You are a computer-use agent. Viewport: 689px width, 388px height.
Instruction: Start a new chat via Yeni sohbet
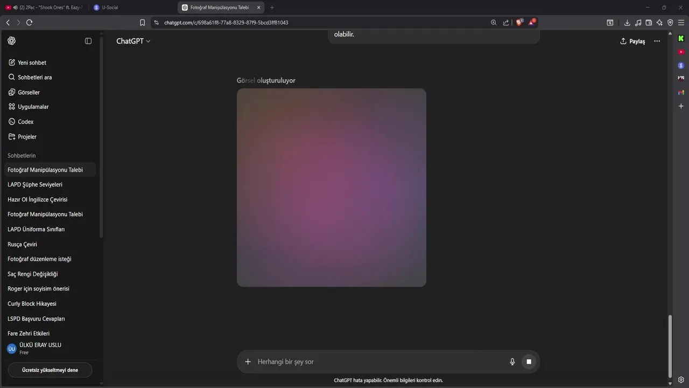(50, 63)
